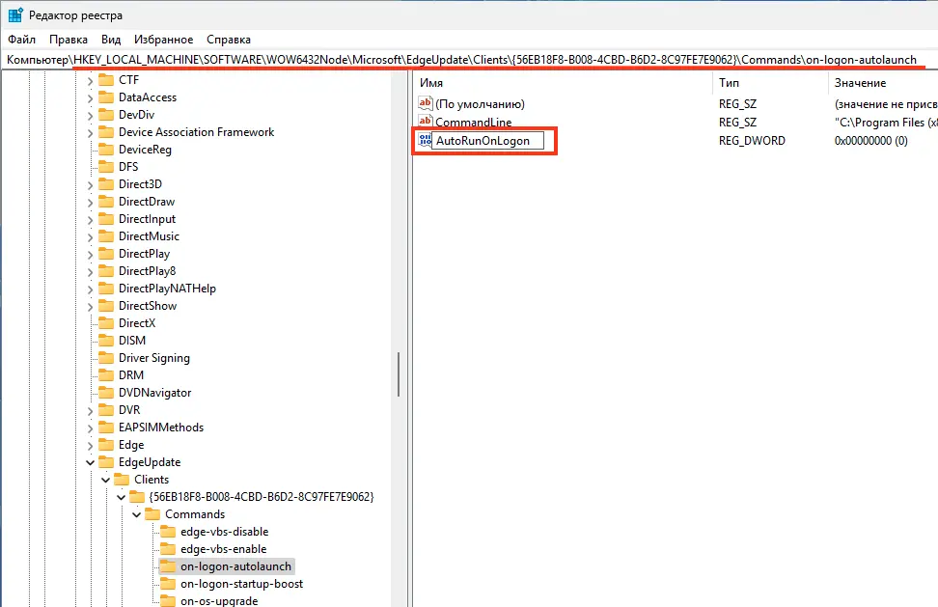Click the REG_DWORD type cell
Viewport: 938px width, 607px height.
point(752,141)
